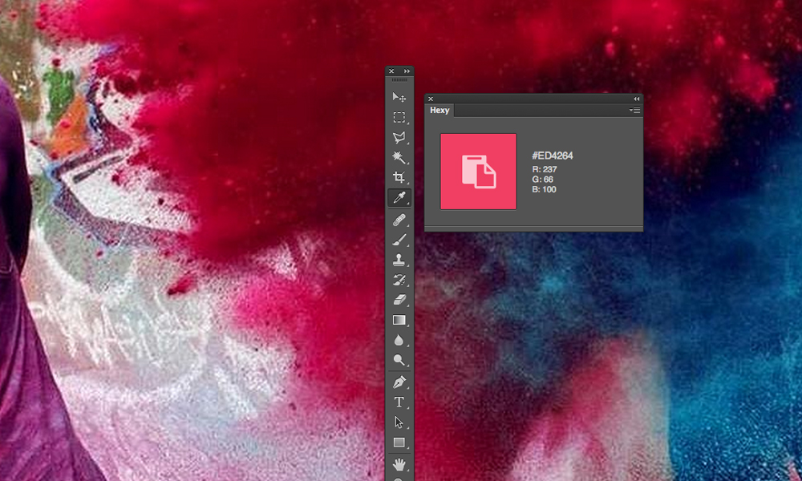Select the History Brush tool

399,280
